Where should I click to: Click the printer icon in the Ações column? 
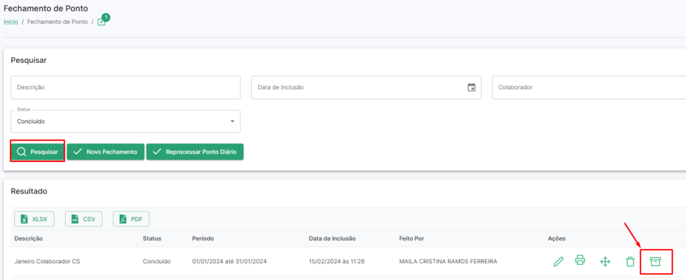point(579,260)
